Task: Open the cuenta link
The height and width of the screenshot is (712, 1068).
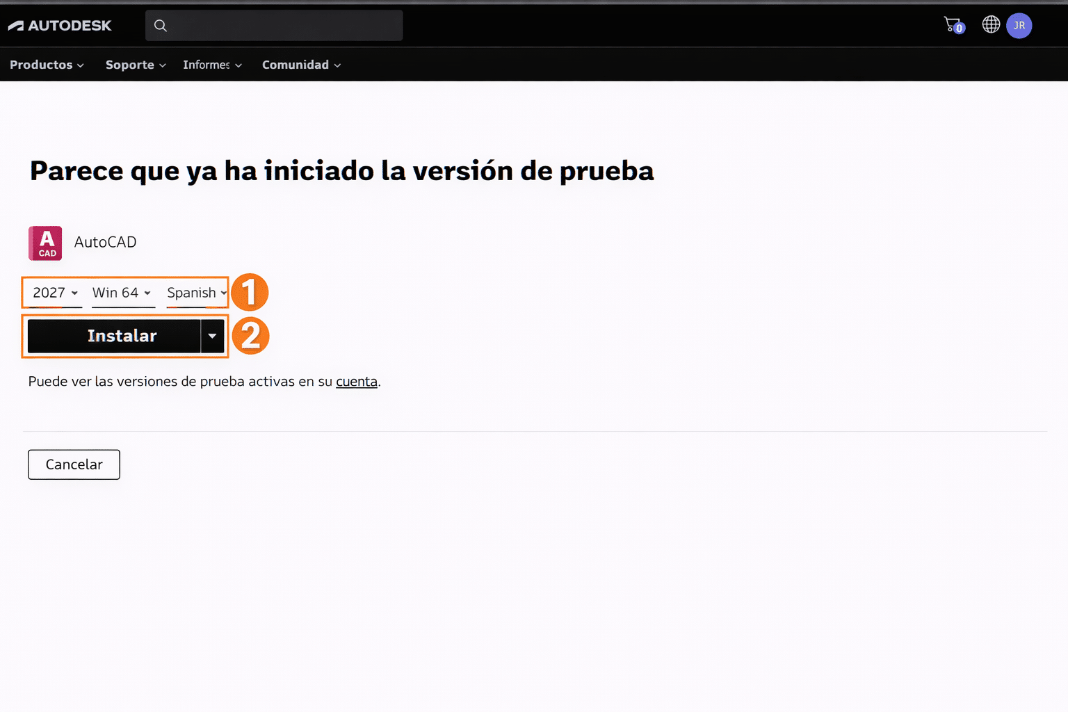Action: 357,381
